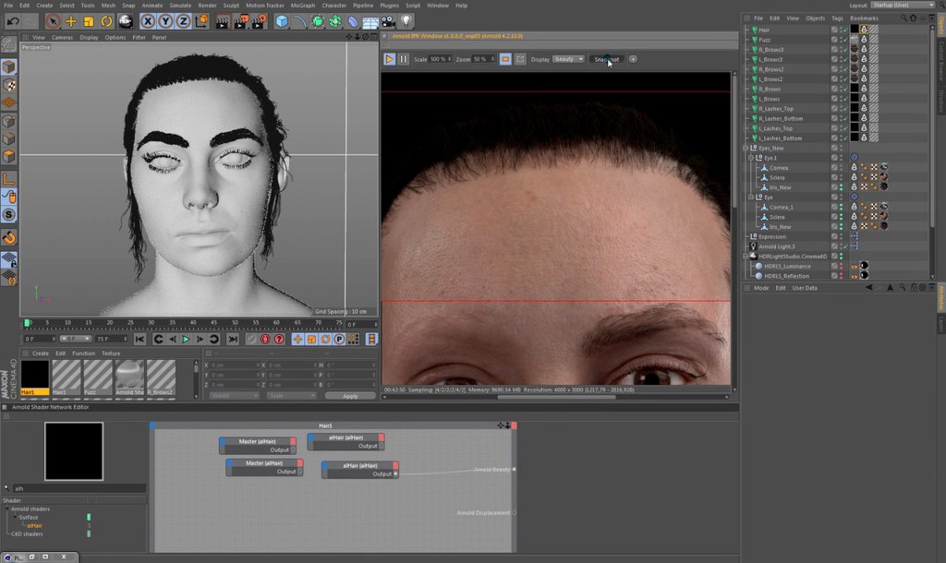Screen dimensions: 946x563
Task: Click the light bulb Light icon
Action: 406,21
